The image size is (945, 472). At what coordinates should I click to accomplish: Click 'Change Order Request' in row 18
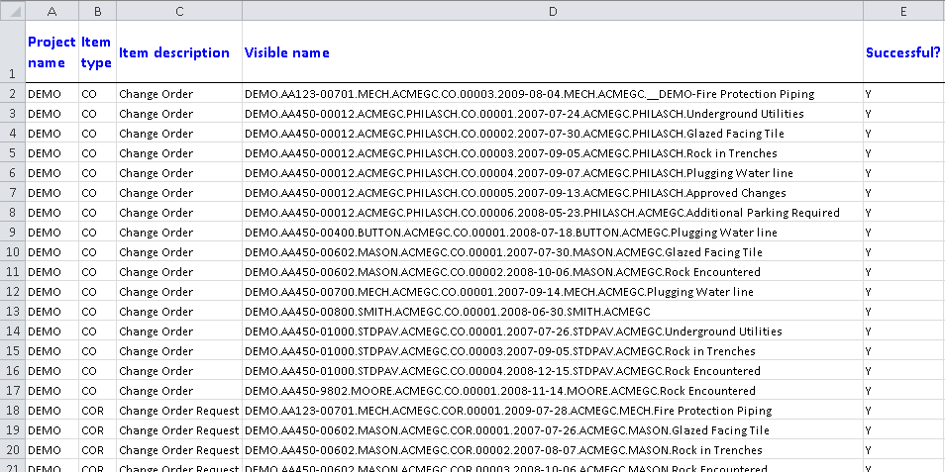(178, 411)
